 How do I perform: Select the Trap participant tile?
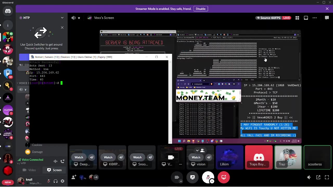(x=288, y=157)
